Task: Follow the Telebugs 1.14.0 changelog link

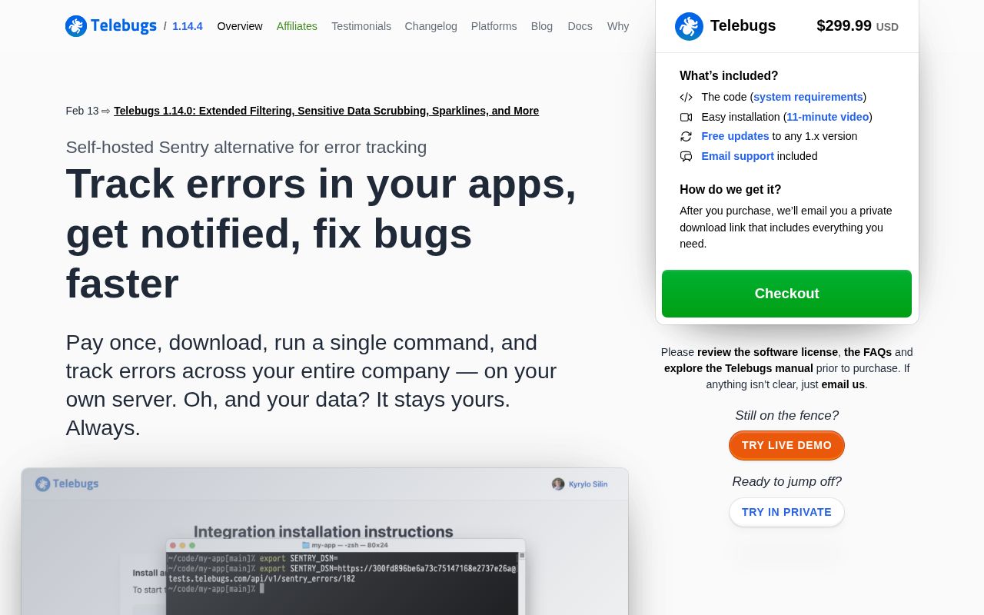Action: click(x=326, y=111)
